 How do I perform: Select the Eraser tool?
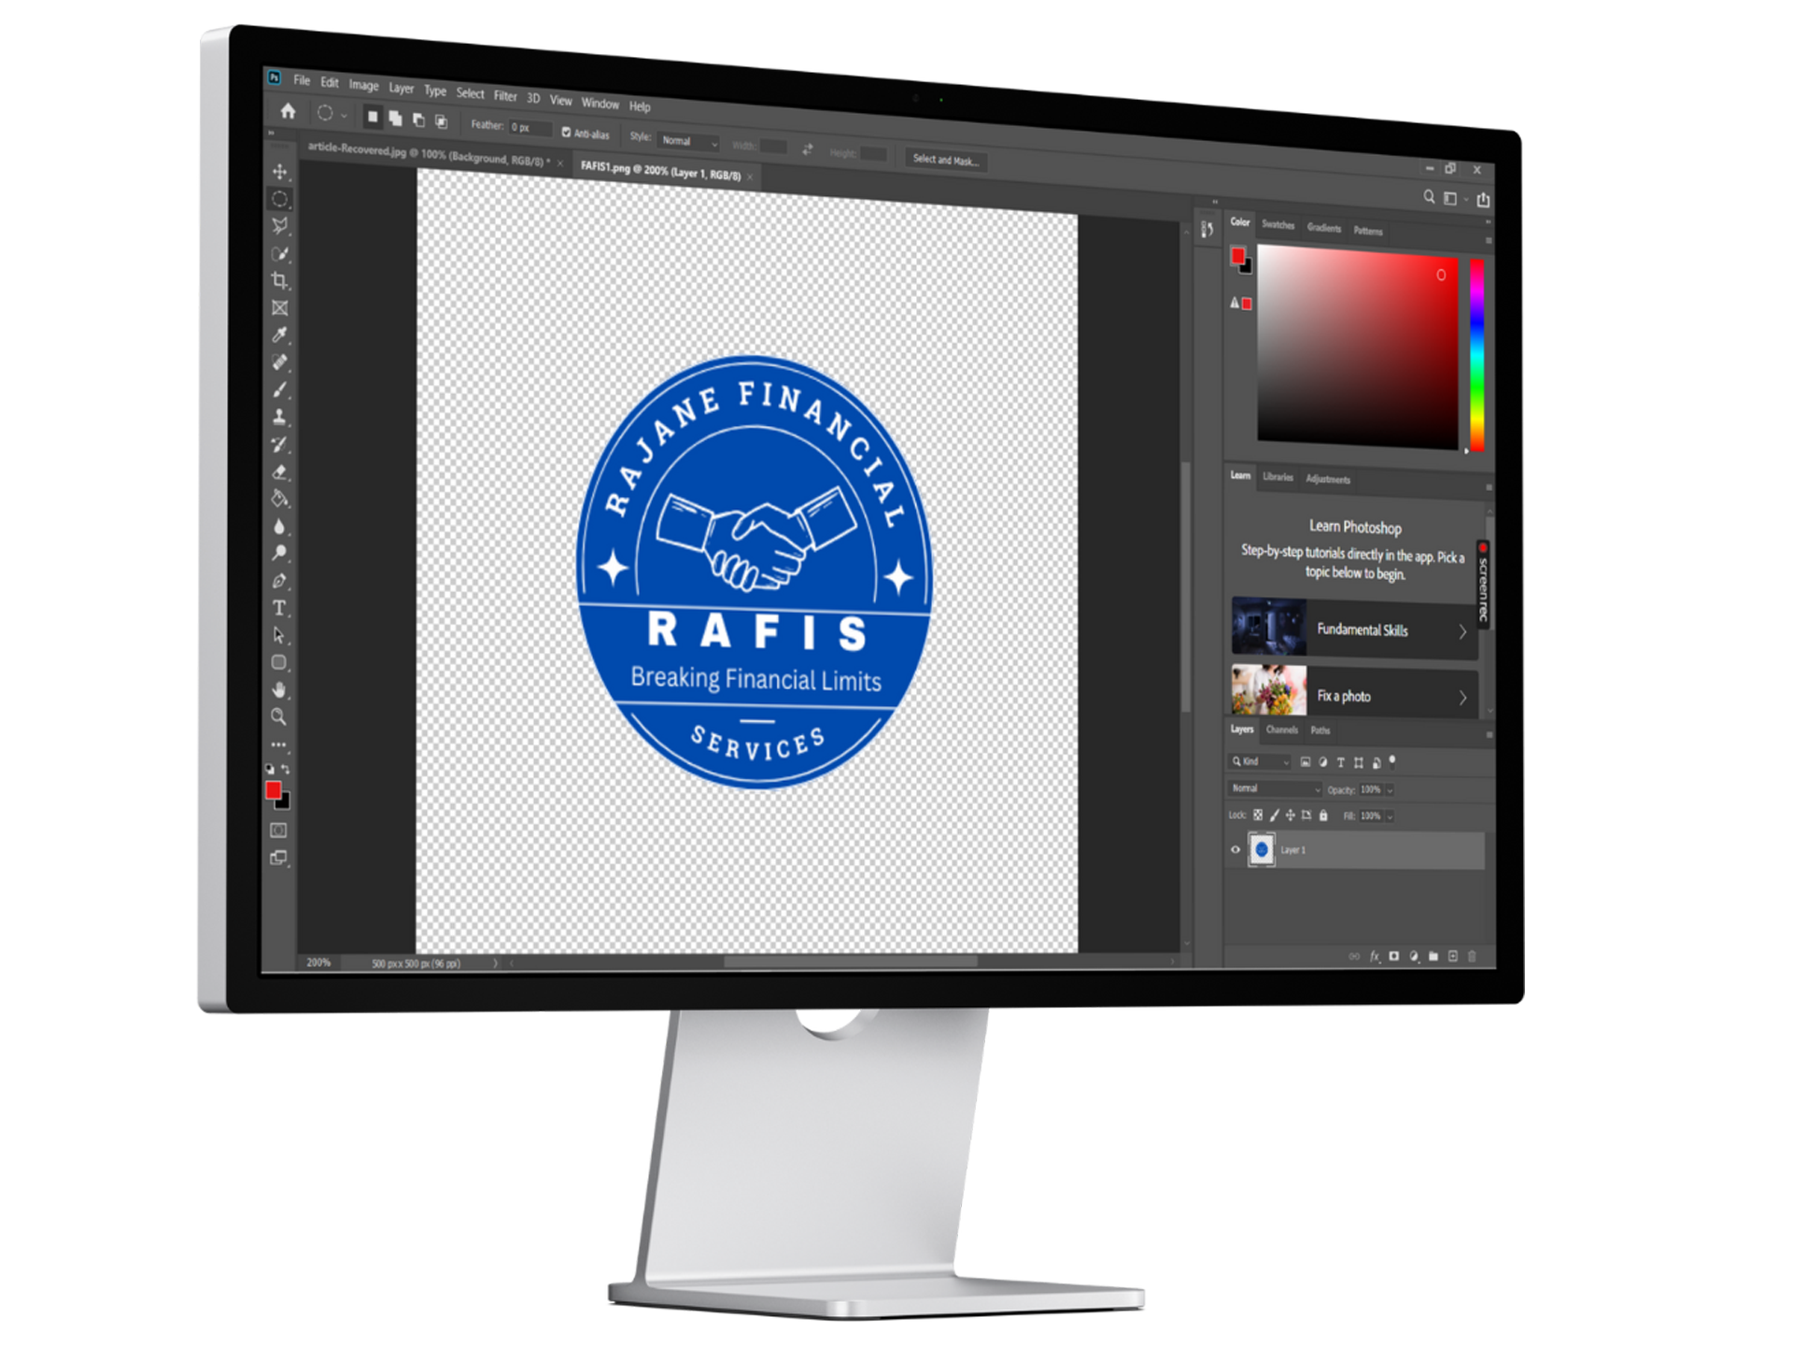(279, 472)
